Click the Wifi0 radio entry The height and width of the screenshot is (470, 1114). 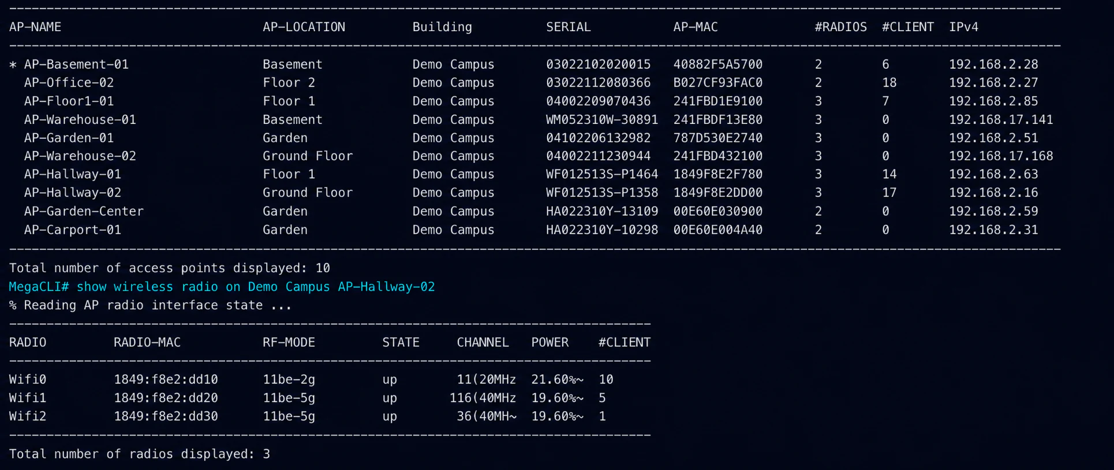[28, 379]
